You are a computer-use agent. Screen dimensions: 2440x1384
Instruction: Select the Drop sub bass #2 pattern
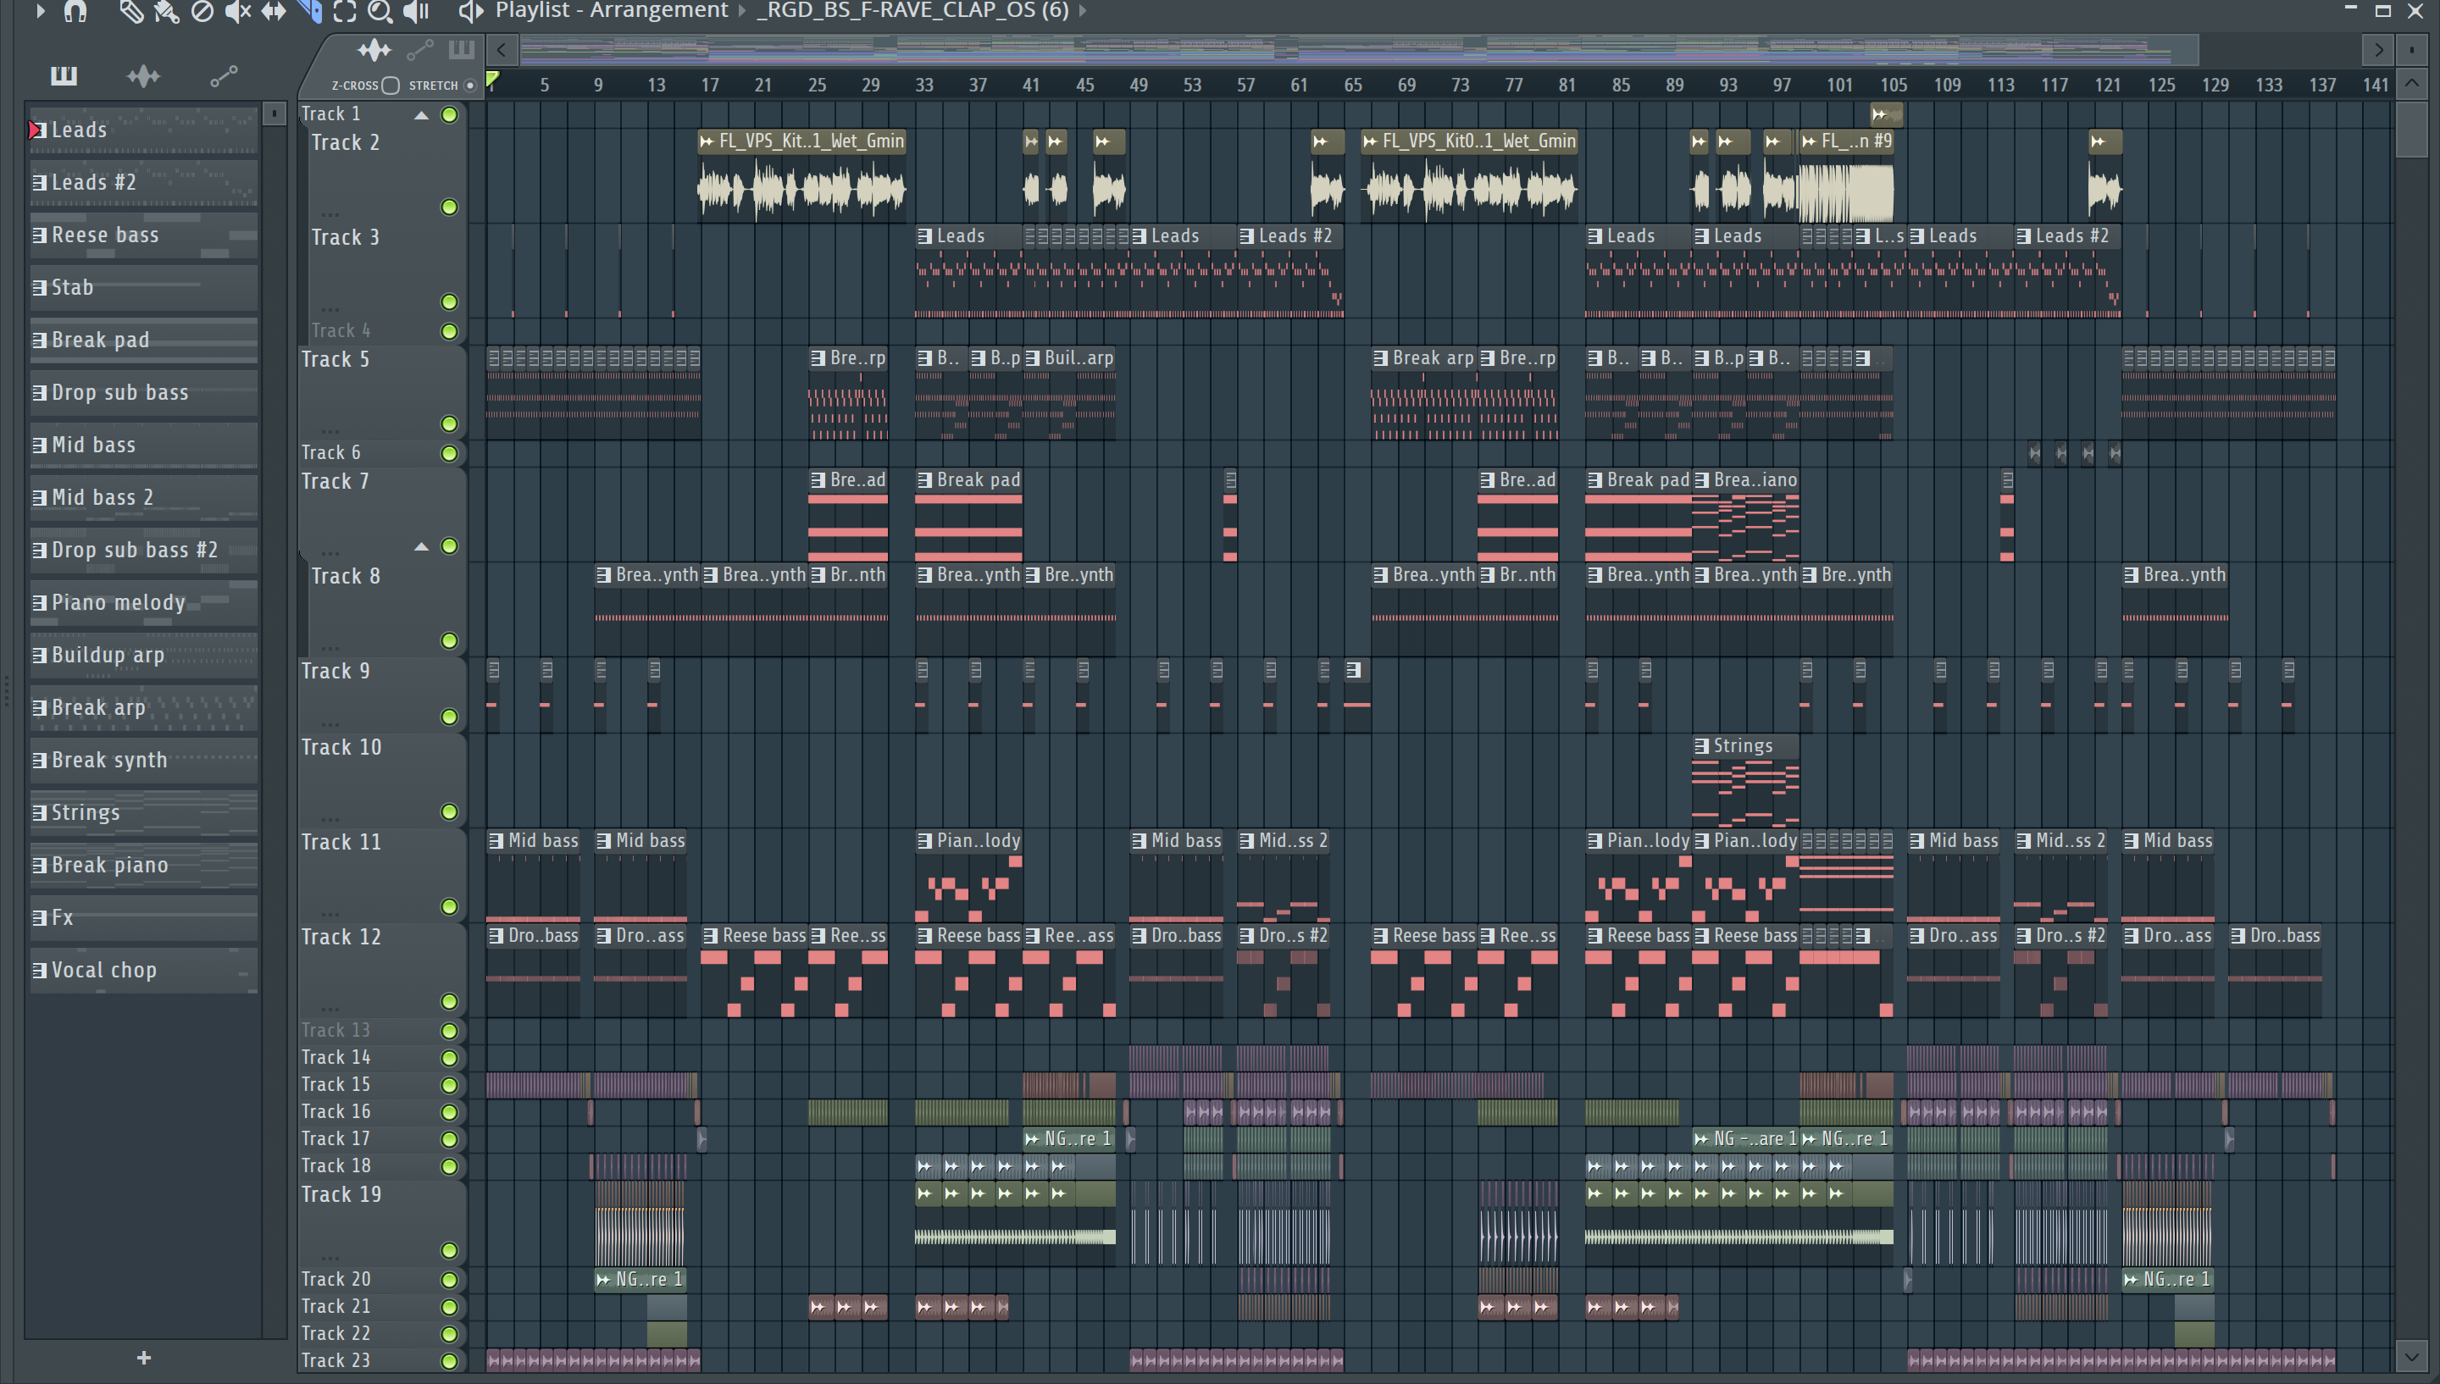pos(143,550)
